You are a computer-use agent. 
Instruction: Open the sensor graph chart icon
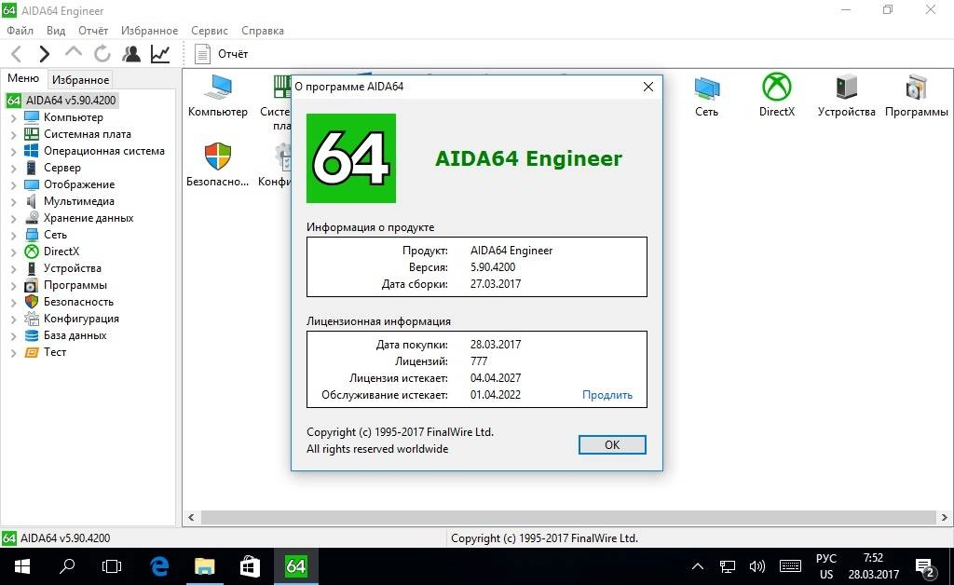(160, 54)
